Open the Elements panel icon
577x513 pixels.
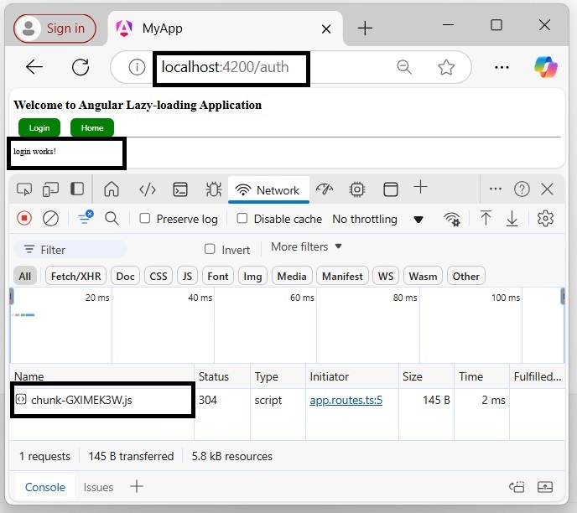(x=148, y=189)
